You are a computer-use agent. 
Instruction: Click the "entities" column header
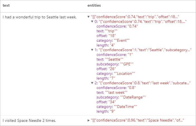94,6
